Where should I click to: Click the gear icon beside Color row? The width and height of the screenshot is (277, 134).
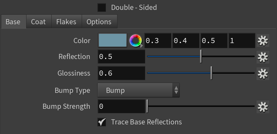(263, 41)
